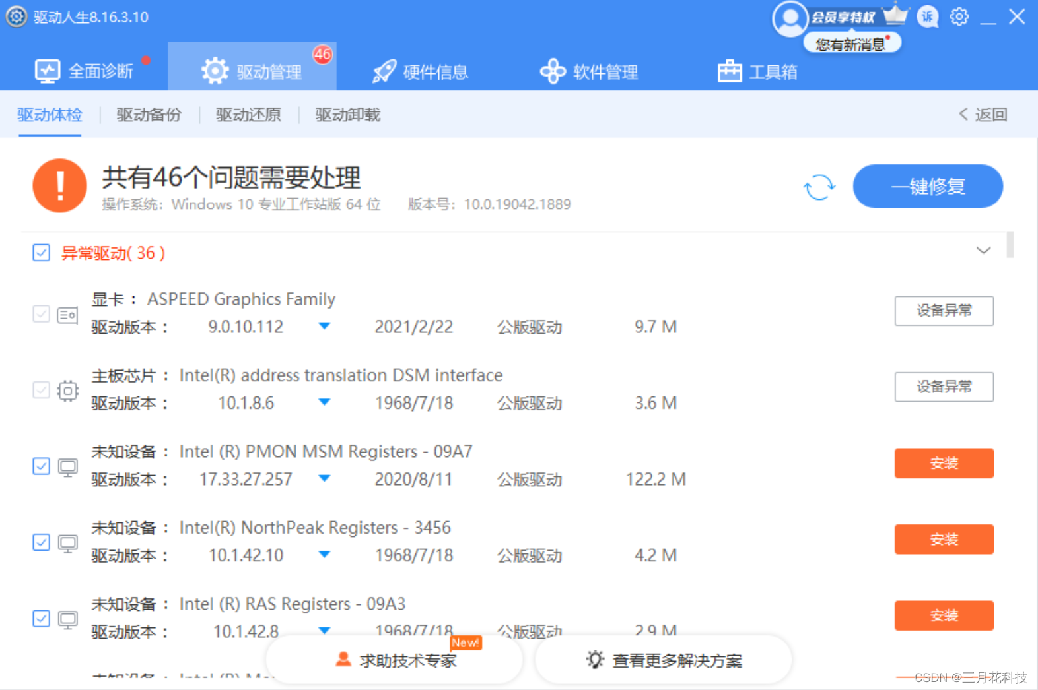Click the 全面诊断 monitor icon
Viewport: 1038px width, 690px height.
pos(48,71)
